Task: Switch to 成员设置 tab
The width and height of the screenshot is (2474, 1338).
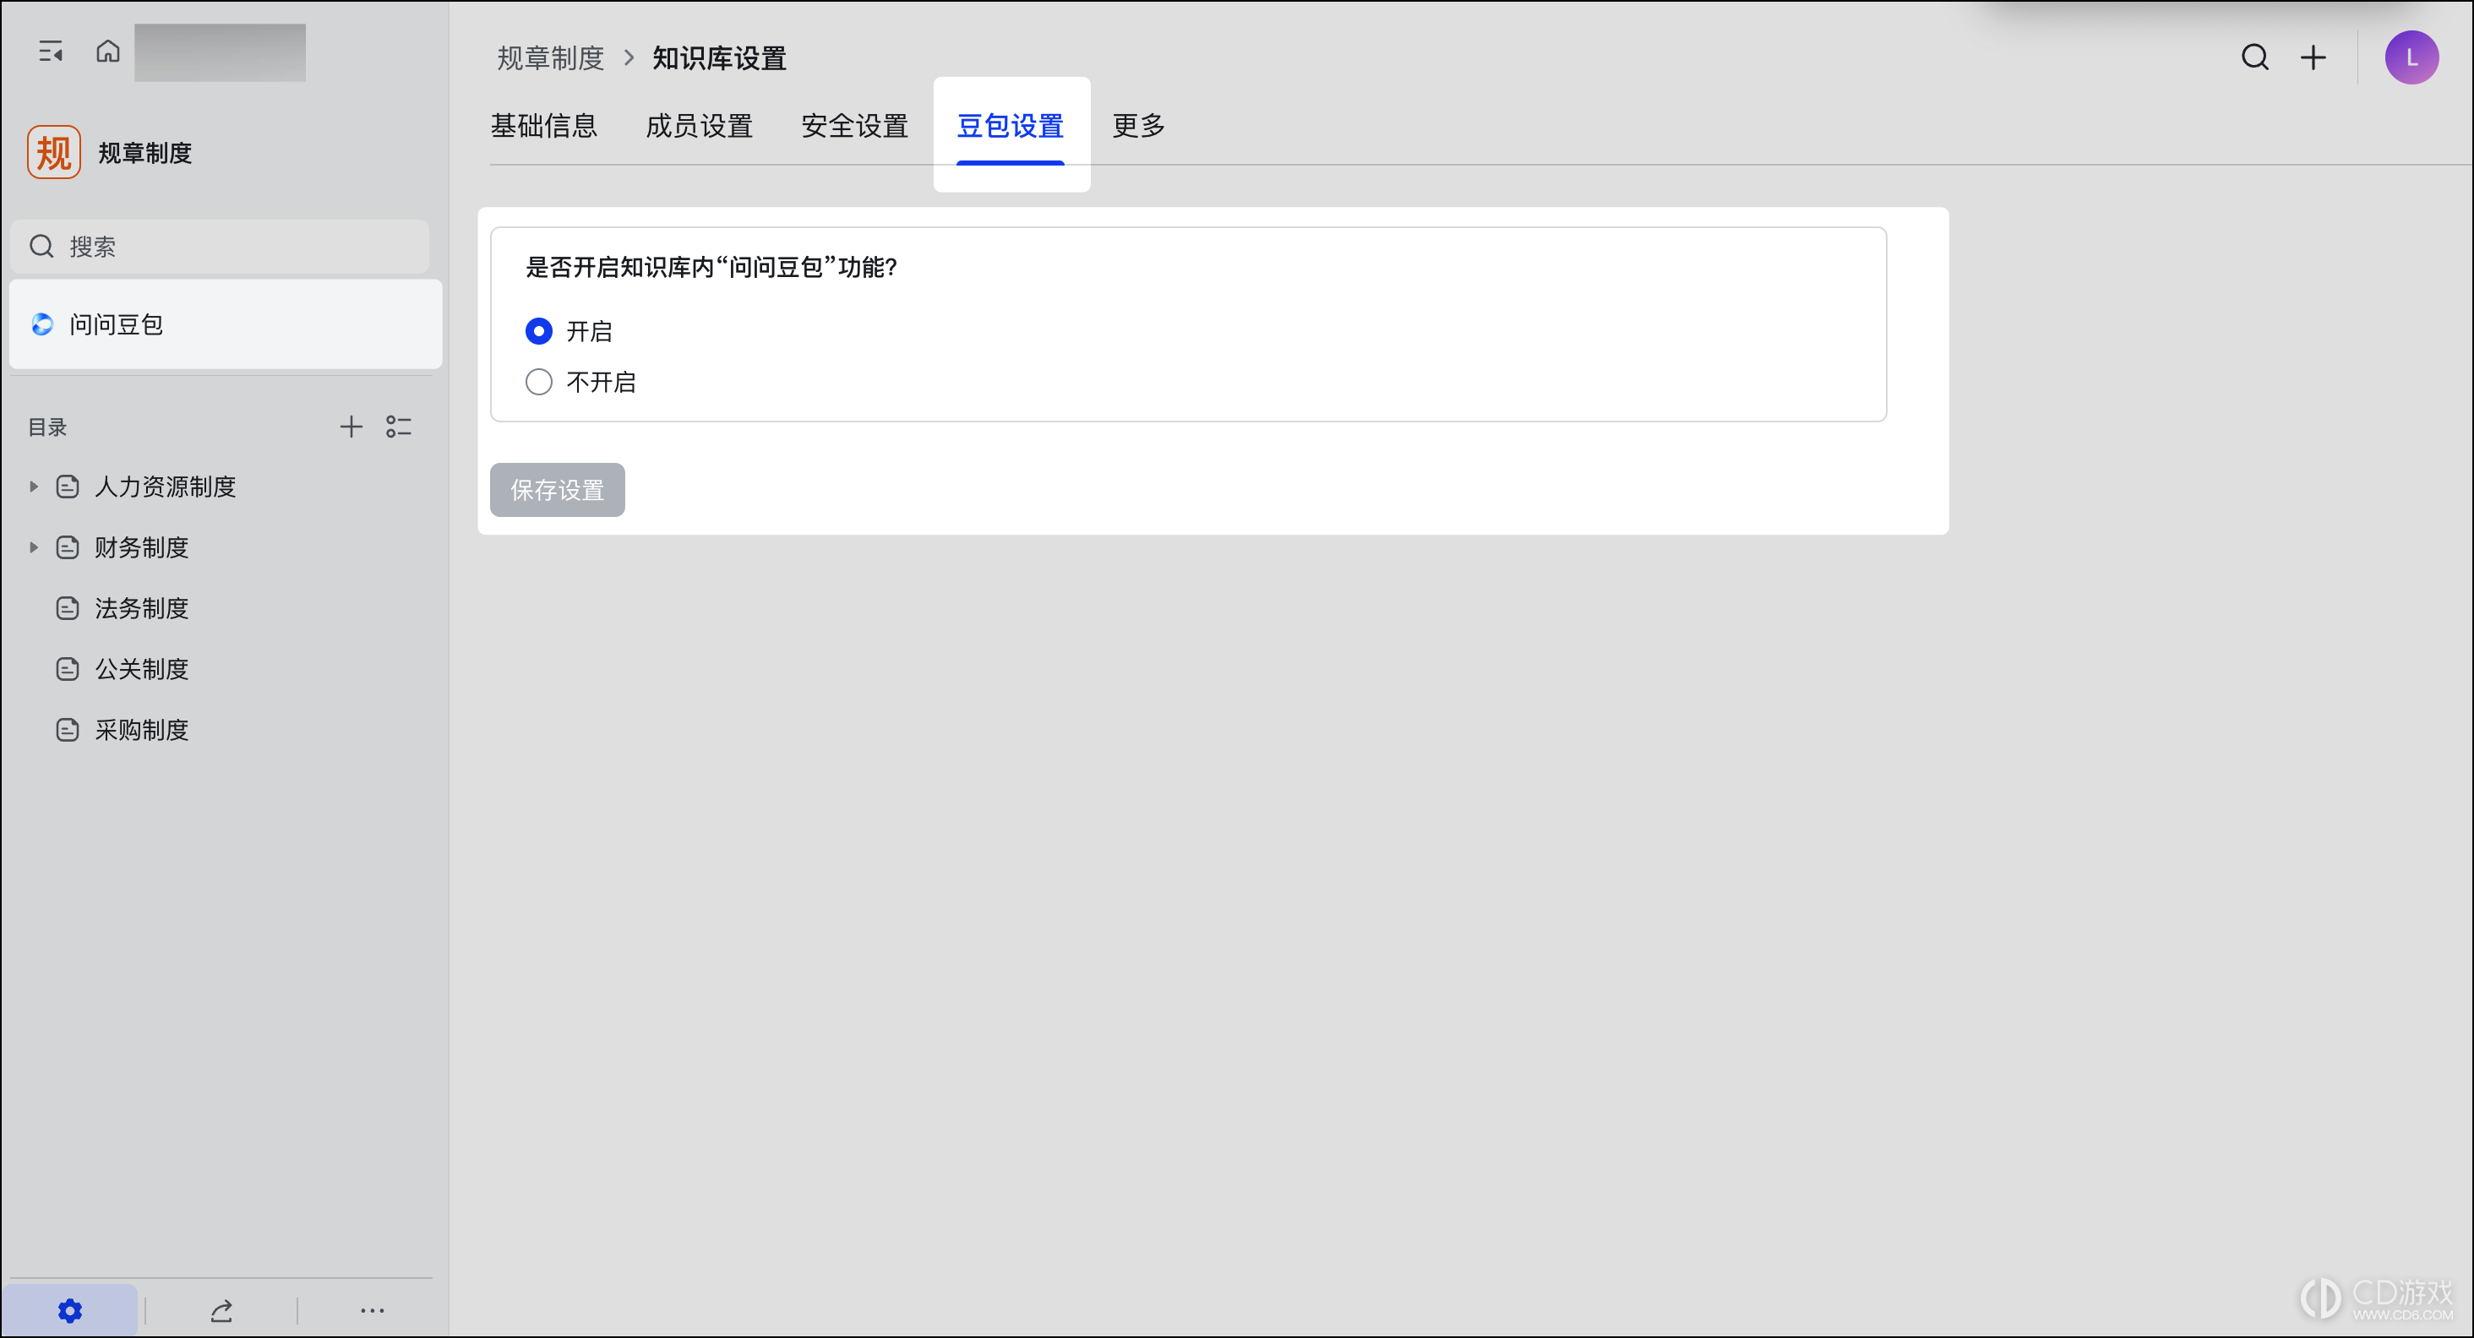Action: [x=699, y=126]
